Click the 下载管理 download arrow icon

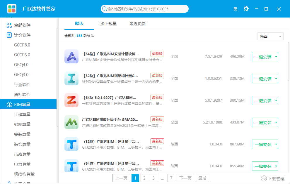point(264,178)
